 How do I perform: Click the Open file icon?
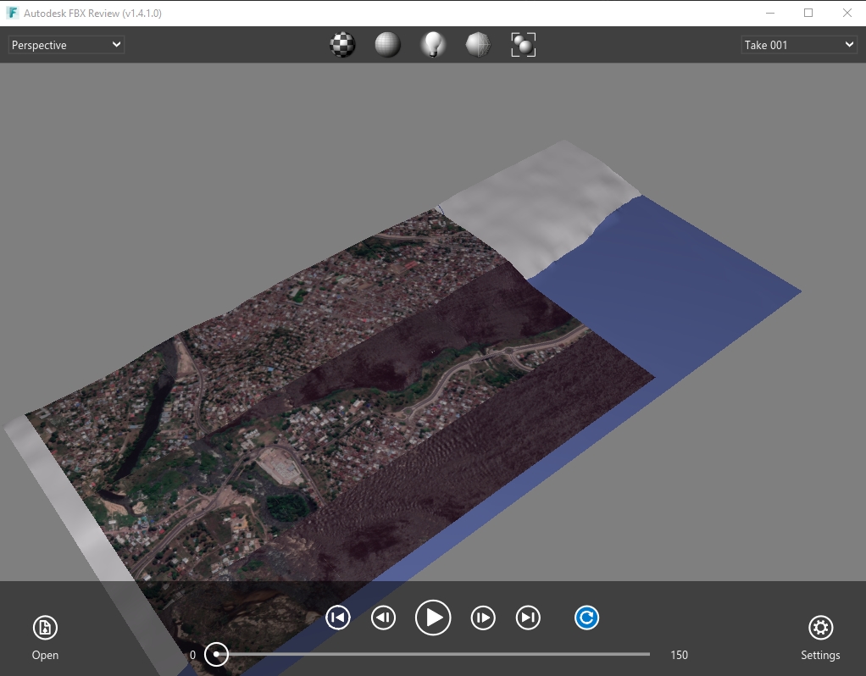(x=45, y=628)
